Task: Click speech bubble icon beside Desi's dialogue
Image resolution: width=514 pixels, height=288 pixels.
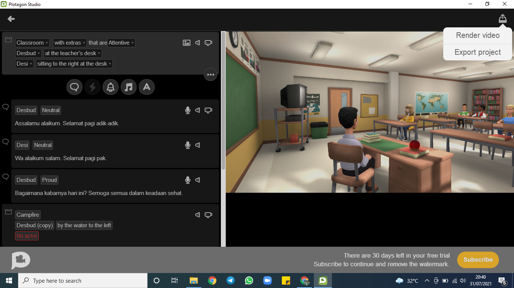Action: point(6,142)
